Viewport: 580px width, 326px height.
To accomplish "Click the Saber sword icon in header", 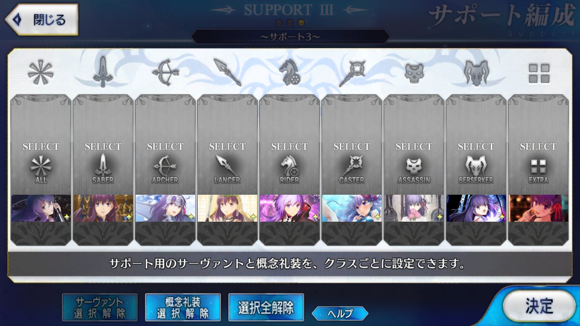I will 103,72.
